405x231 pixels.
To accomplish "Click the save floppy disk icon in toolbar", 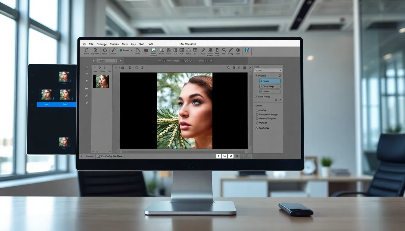I will point(247,50).
